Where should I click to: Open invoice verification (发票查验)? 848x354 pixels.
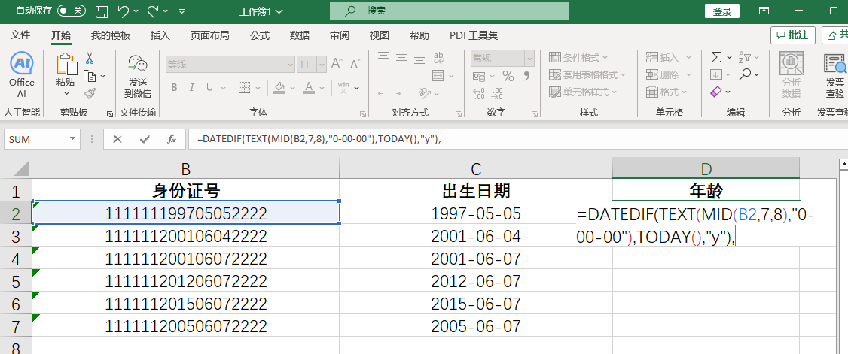(x=834, y=76)
